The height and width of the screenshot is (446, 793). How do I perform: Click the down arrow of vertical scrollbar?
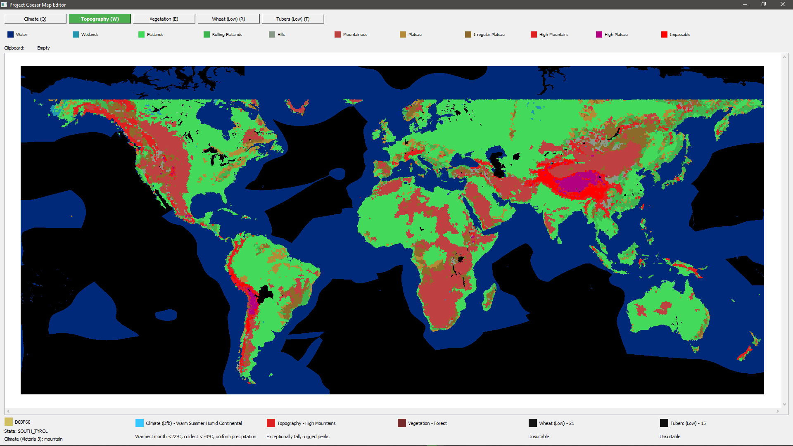[784, 404]
